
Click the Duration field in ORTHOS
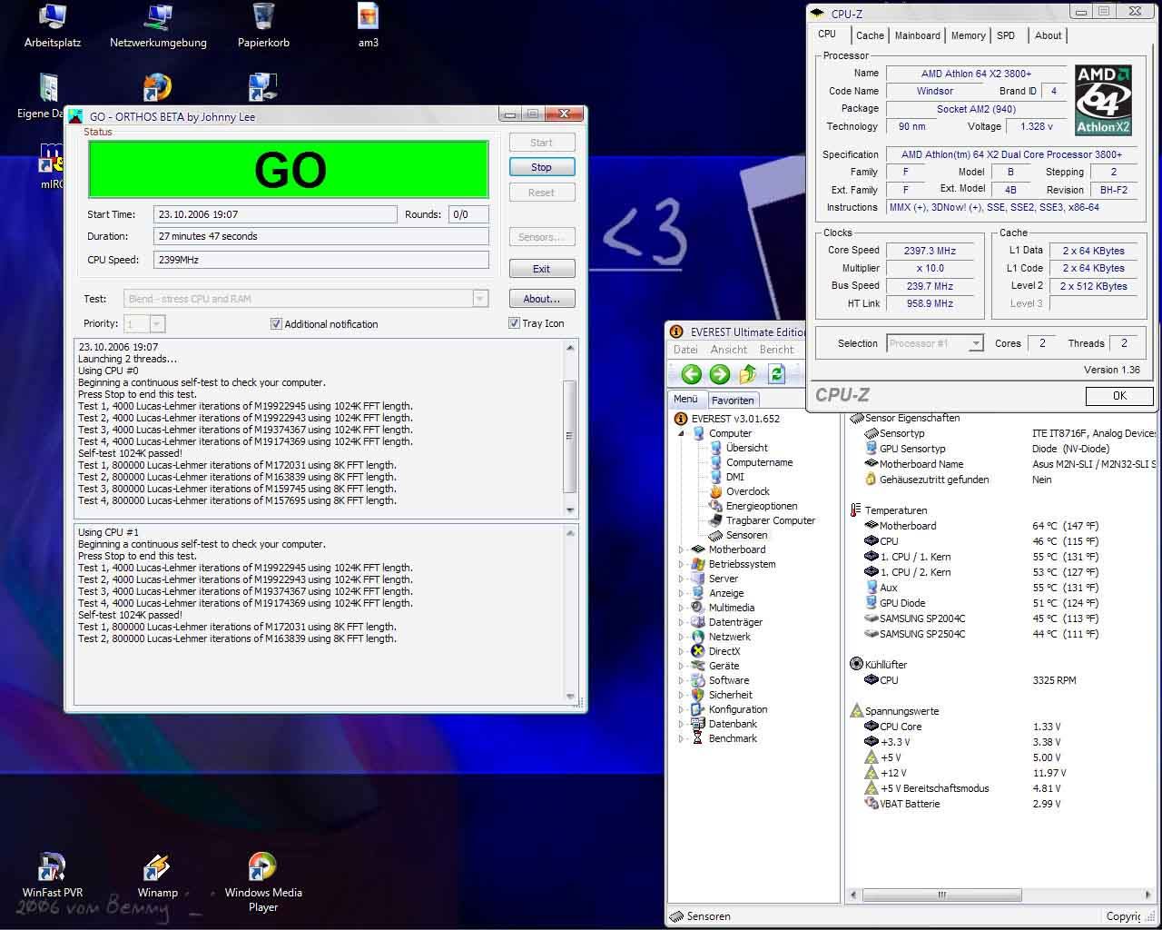pos(320,236)
